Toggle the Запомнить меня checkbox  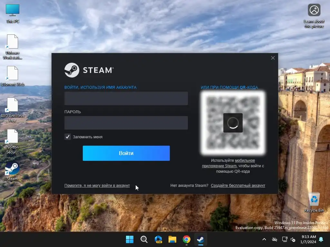[68, 137]
